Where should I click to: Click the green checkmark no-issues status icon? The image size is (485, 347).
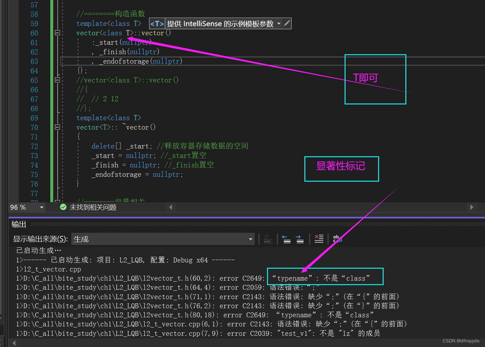pos(63,207)
